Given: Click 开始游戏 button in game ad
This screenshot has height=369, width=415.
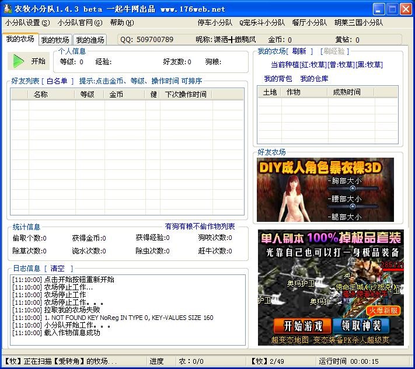Looking at the screenshot, I should (x=302, y=326).
